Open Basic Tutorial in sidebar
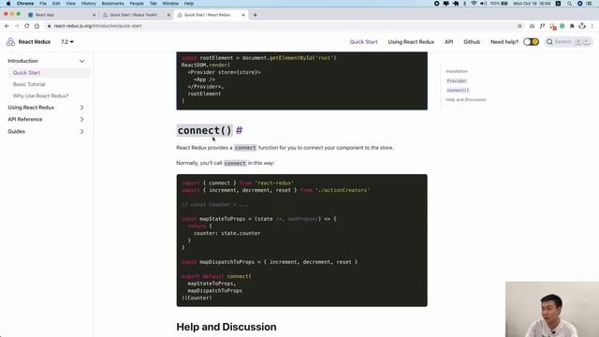 tap(29, 84)
